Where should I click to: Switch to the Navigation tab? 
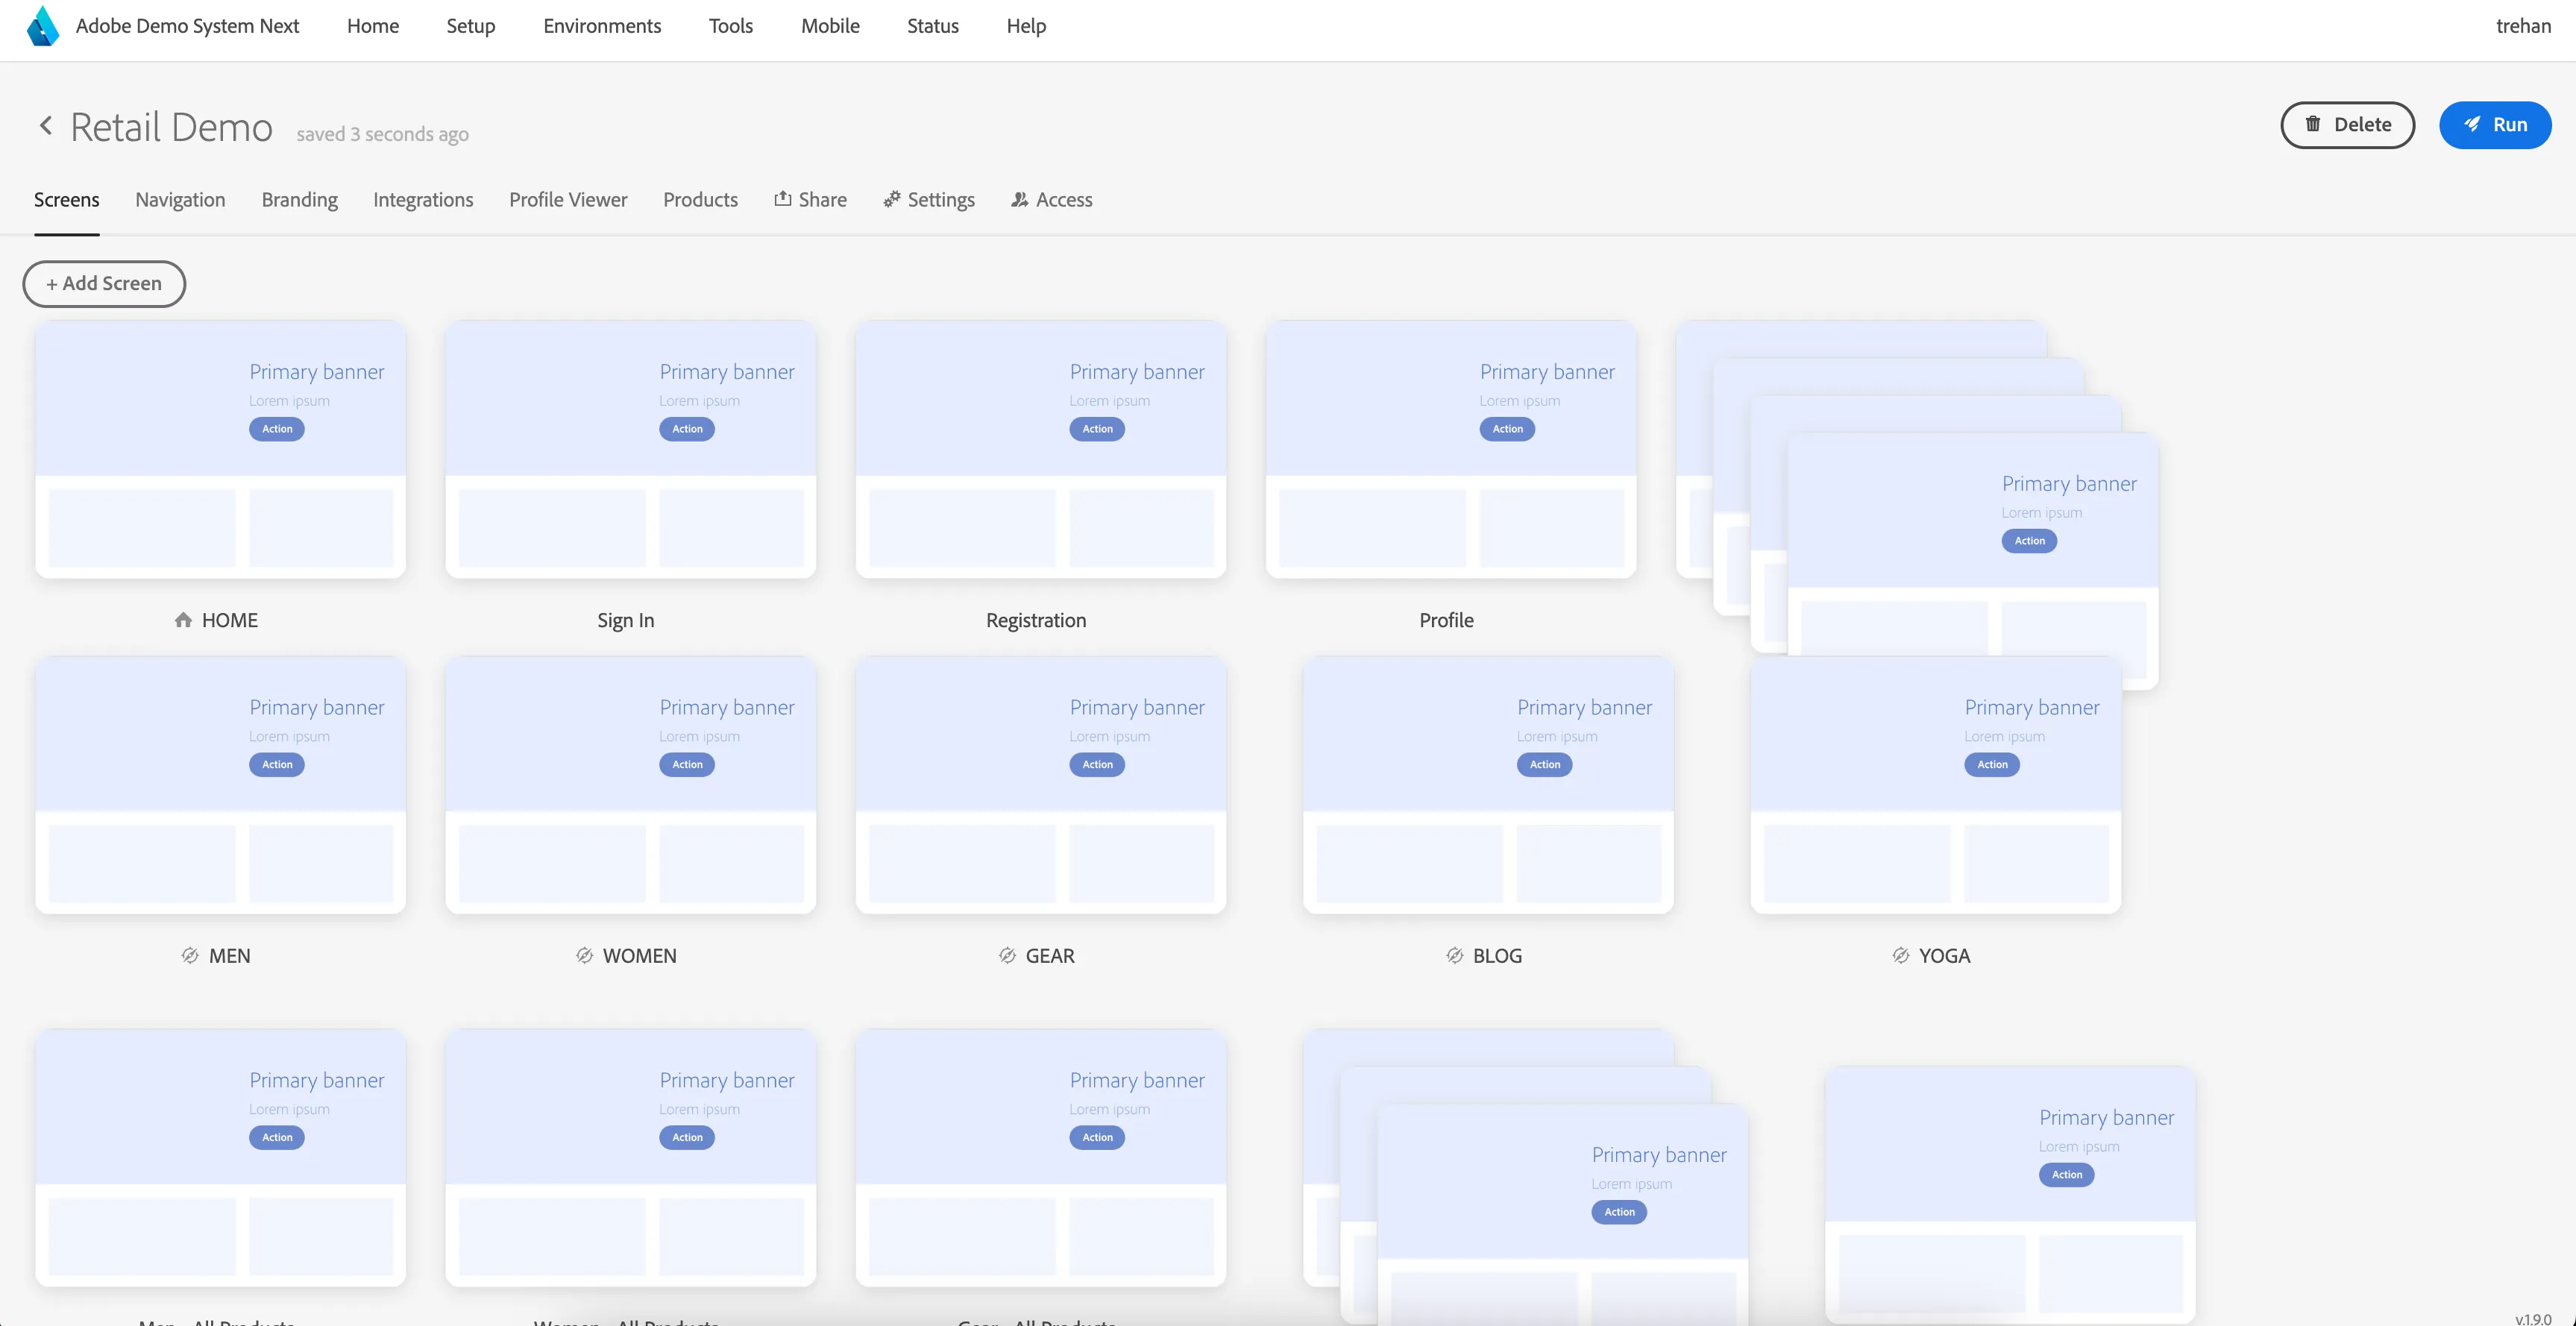(180, 200)
